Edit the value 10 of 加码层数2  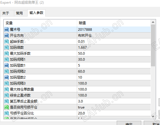tap(114, 77)
